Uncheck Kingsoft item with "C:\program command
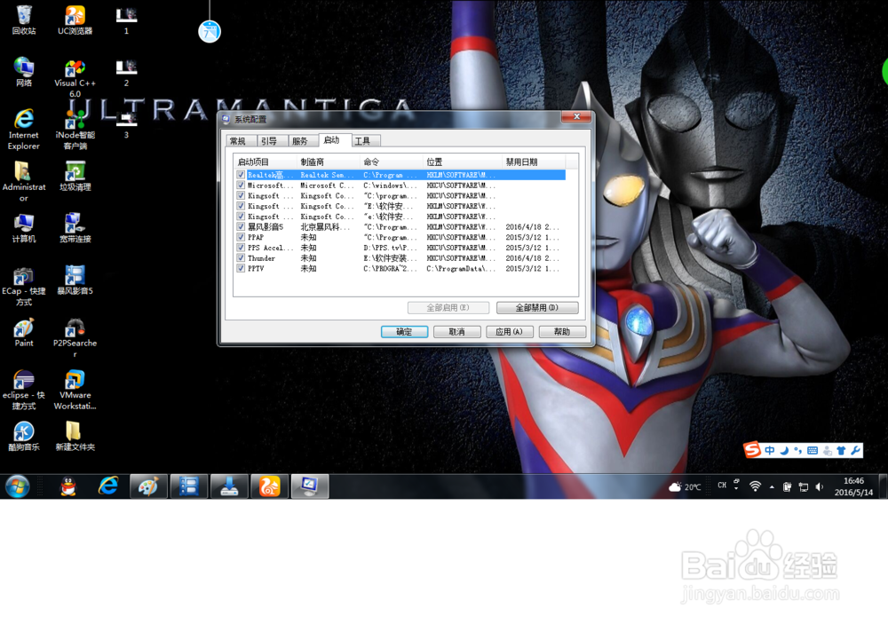Viewport: 888px width, 624px height. pos(241,196)
